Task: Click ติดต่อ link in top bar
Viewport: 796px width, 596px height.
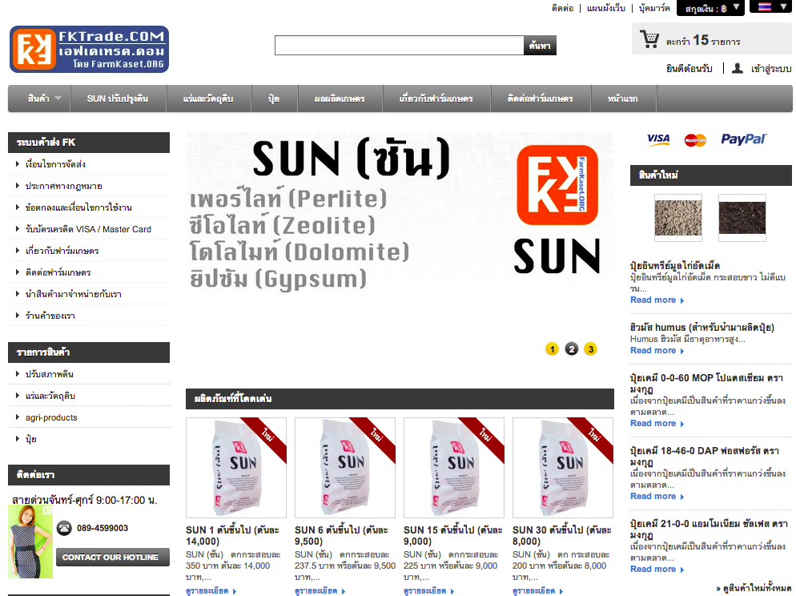Action: (x=562, y=8)
